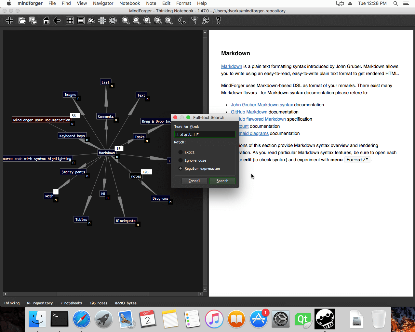The width and height of the screenshot is (415, 332).
Task: Click the funnel scope filter icon
Action: 194,21
